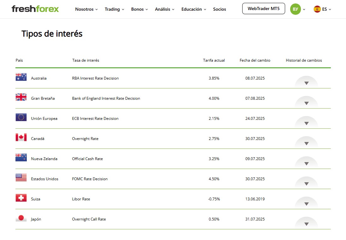Click the date 09.07.2025
Viewport: 346px width, 240px height.
click(x=255, y=159)
